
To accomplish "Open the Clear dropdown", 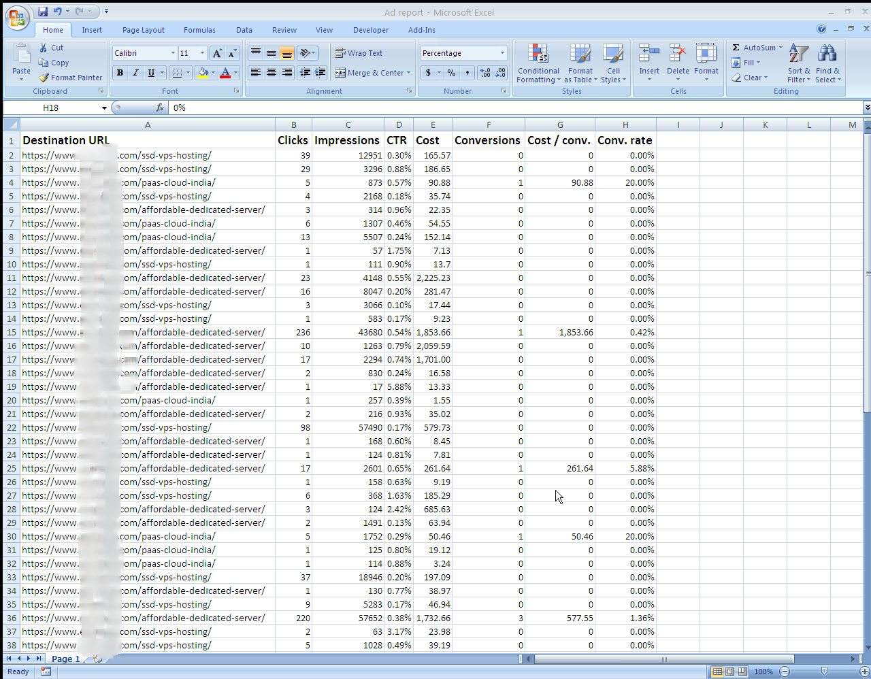I will [x=749, y=78].
